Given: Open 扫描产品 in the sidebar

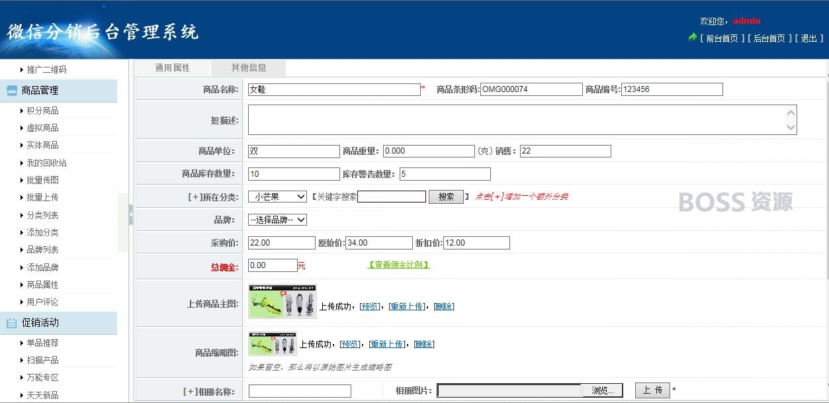Looking at the screenshot, I should (x=42, y=360).
